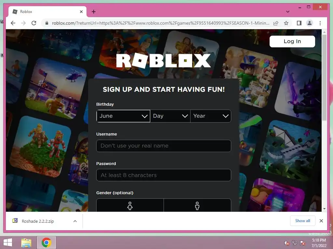Share this page using the share icon
The width and height of the screenshot is (333, 249).
pyautogui.click(x=276, y=23)
